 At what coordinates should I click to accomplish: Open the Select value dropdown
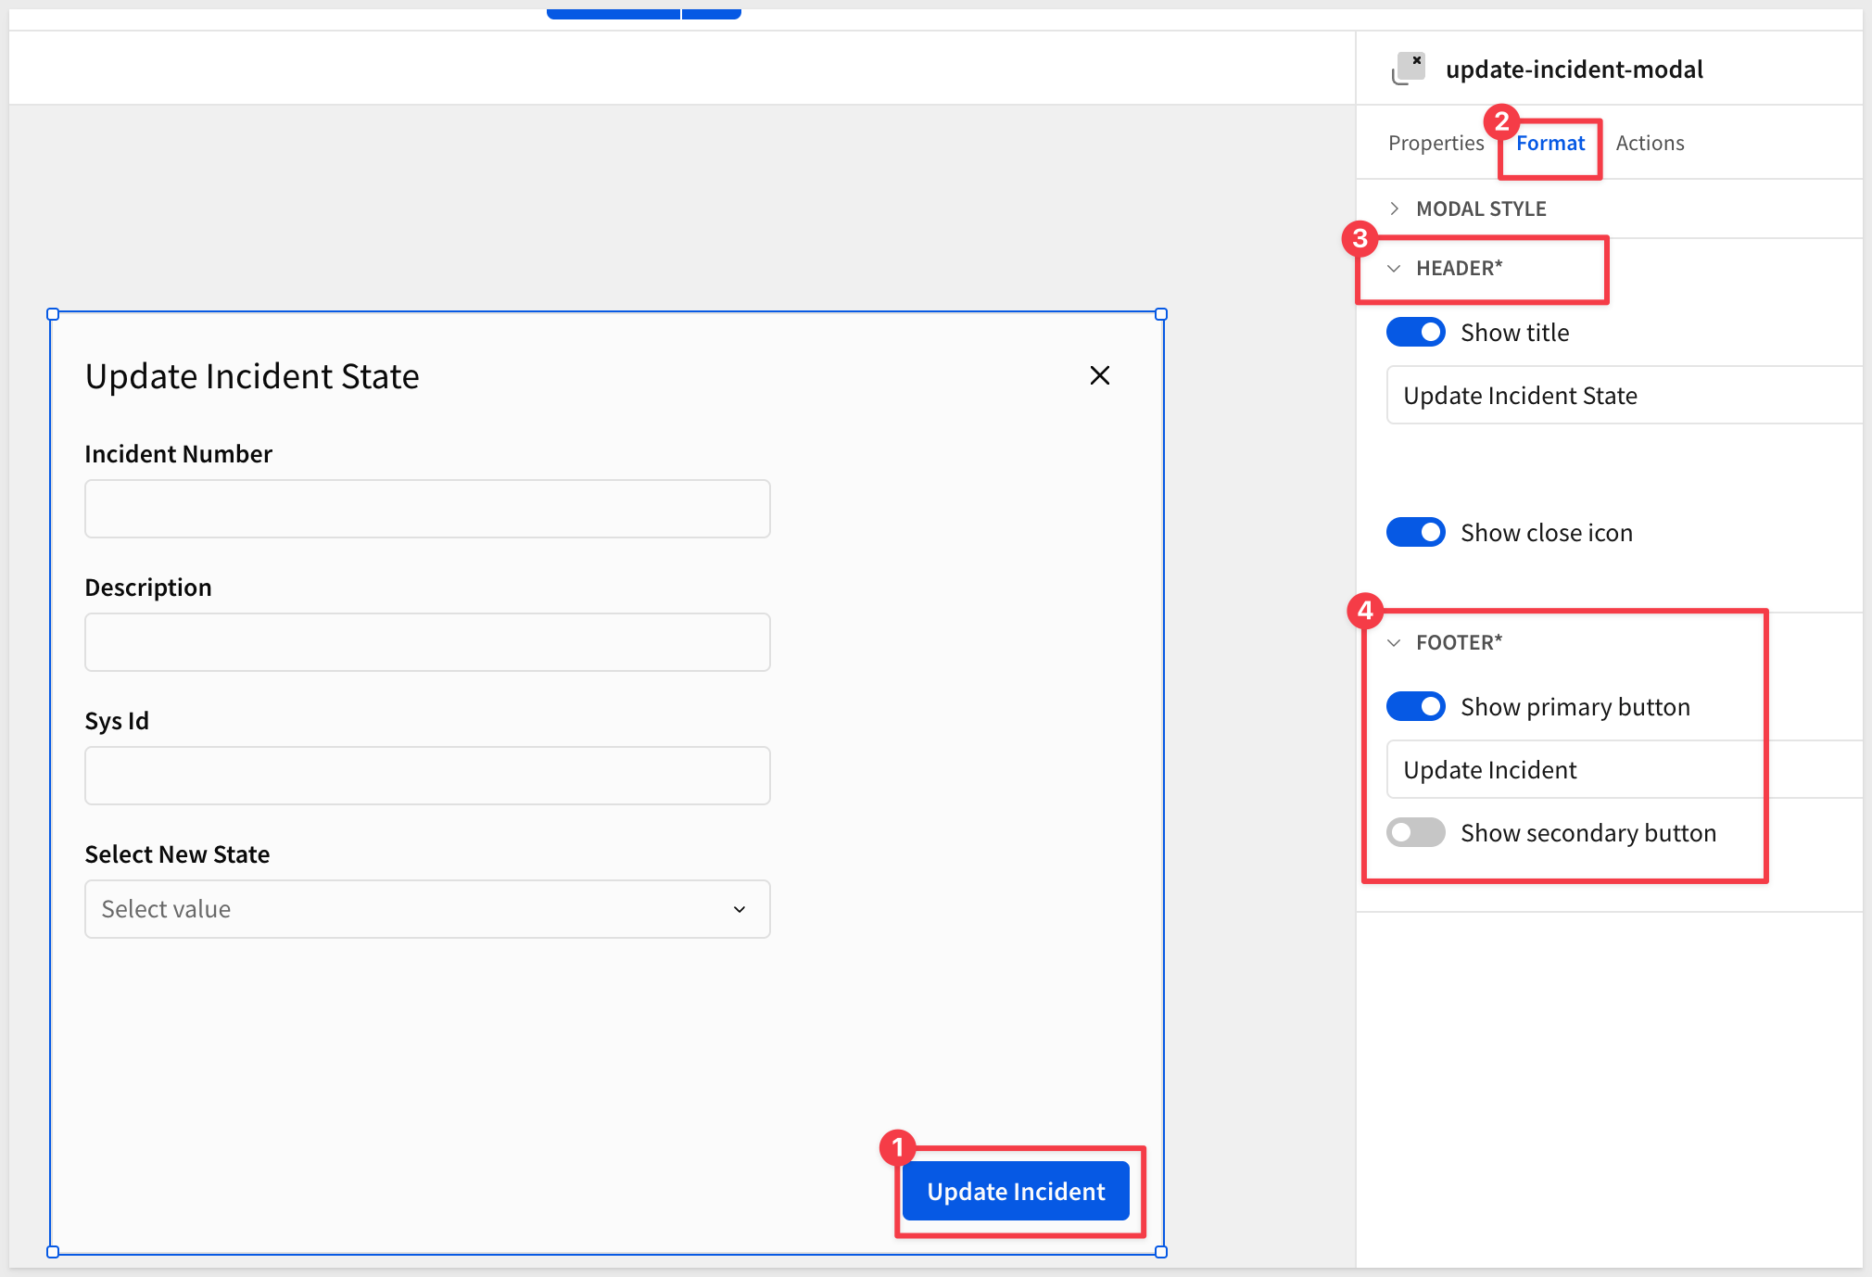426,909
